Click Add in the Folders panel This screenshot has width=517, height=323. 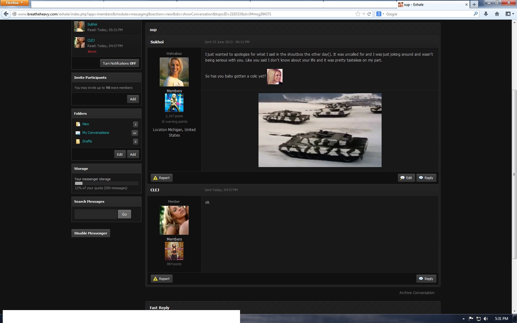[133, 154]
